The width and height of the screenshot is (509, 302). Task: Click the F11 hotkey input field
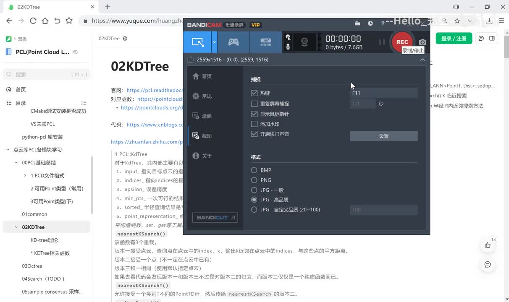[384, 93]
